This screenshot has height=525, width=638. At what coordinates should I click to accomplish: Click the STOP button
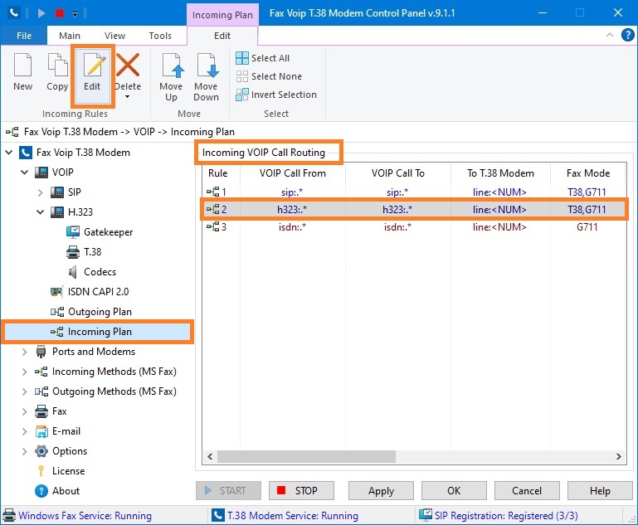point(301,491)
